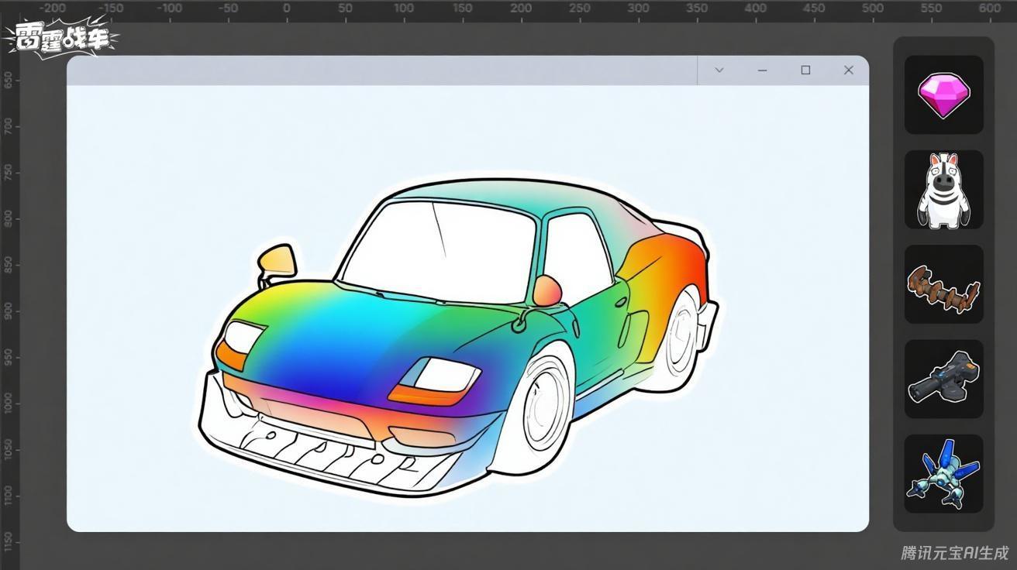The image size is (1017, 570).
Task: Close the car preview window
Action: (849, 70)
